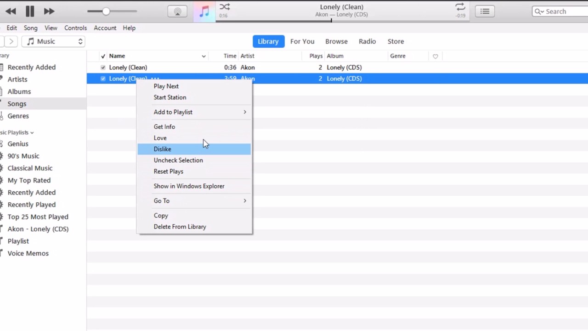Click the Name column sort arrow
Viewport: 588px width, 331px height.
click(204, 56)
